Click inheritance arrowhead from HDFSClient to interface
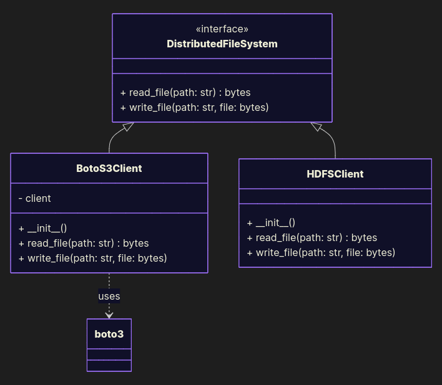 click(316, 126)
